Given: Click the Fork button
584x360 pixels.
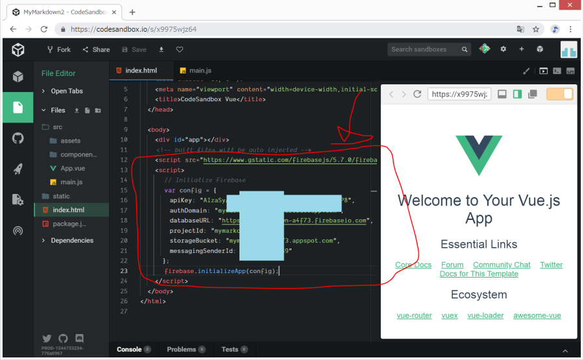Looking at the screenshot, I should click(x=58, y=49).
